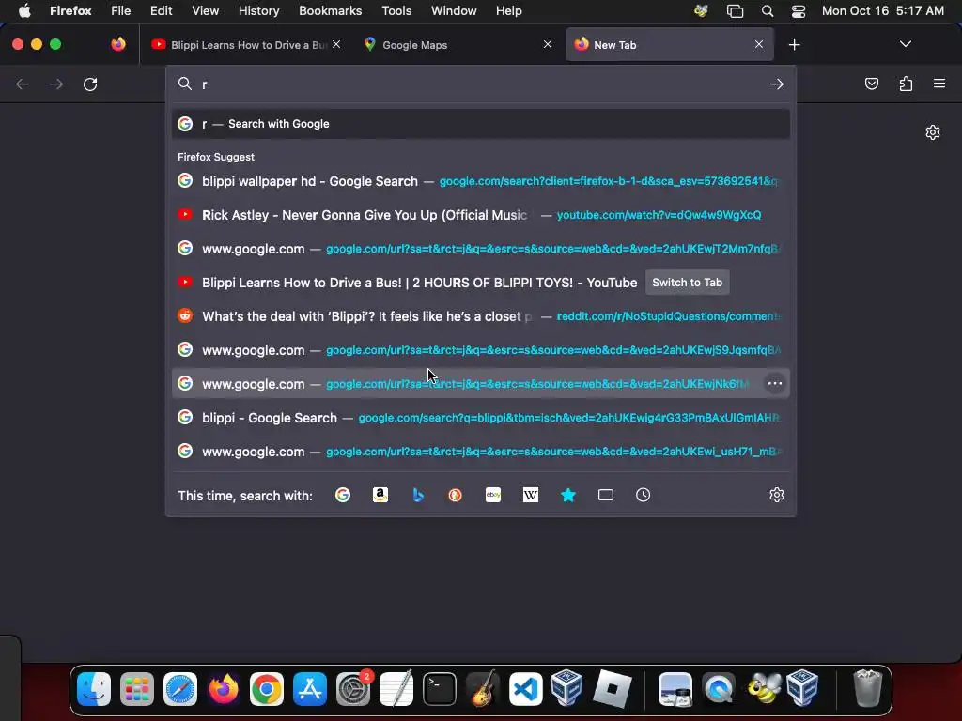Open the Apple menu
The width and height of the screenshot is (962, 721).
tap(24, 11)
